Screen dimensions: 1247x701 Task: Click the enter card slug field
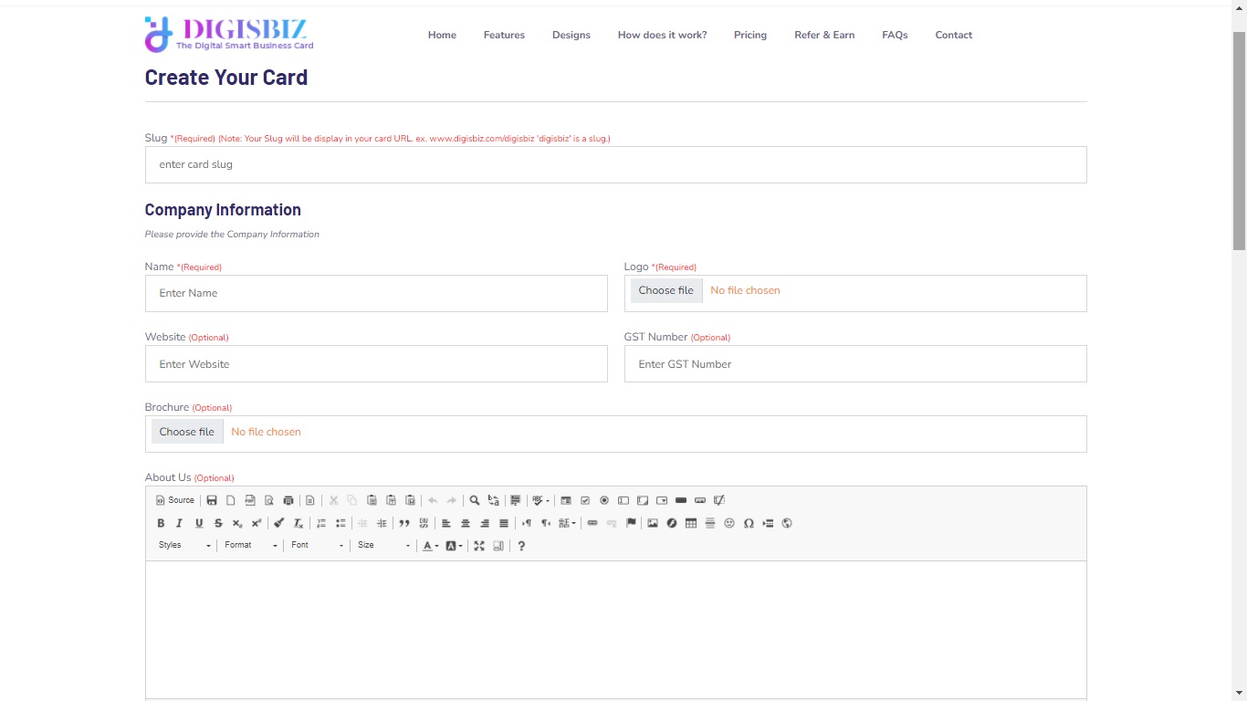[615, 165]
